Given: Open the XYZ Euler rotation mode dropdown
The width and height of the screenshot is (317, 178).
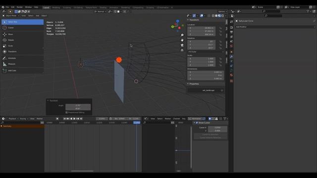Looking at the screenshot, I should tap(206, 52).
